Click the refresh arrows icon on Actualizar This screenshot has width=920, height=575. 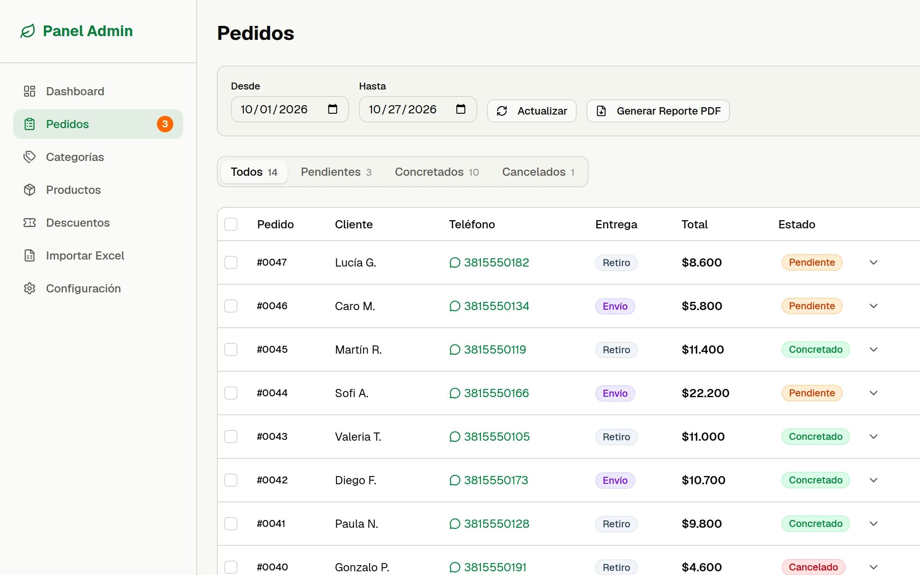click(x=502, y=111)
